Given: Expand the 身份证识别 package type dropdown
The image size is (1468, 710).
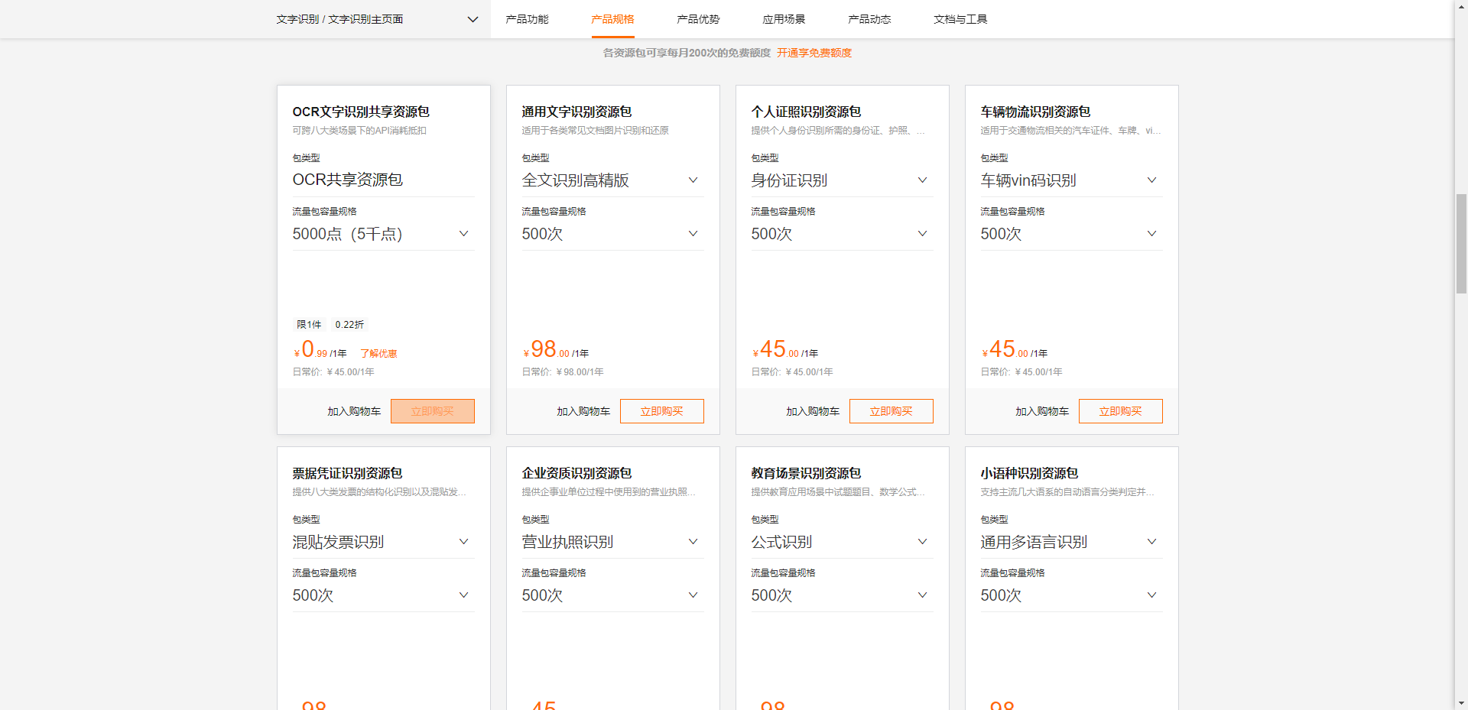Looking at the screenshot, I should (842, 180).
